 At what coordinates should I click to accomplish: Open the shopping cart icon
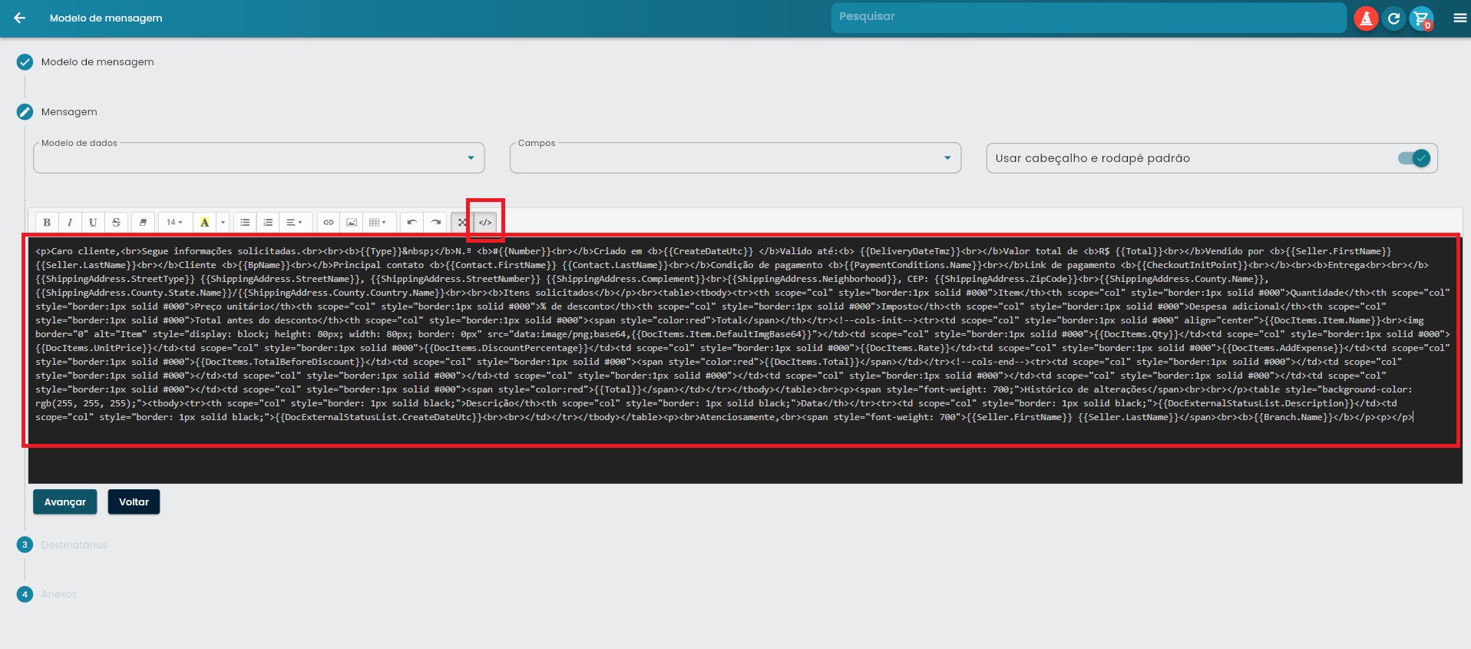tap(1421, 18)
